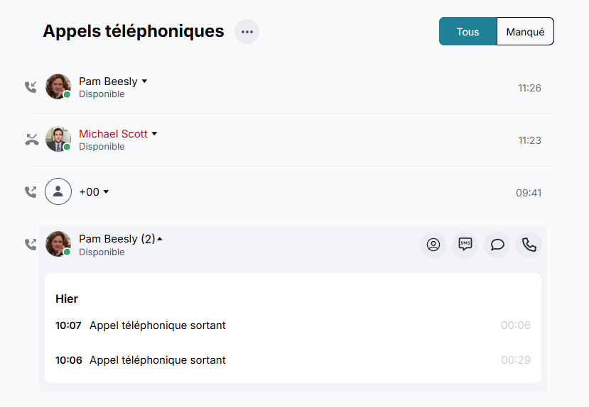The width and height of the screenshot is (589, 407).
Task: Expand the +00 number dropdown arrow
Action: pyautogui.click(x=107, y=192)
